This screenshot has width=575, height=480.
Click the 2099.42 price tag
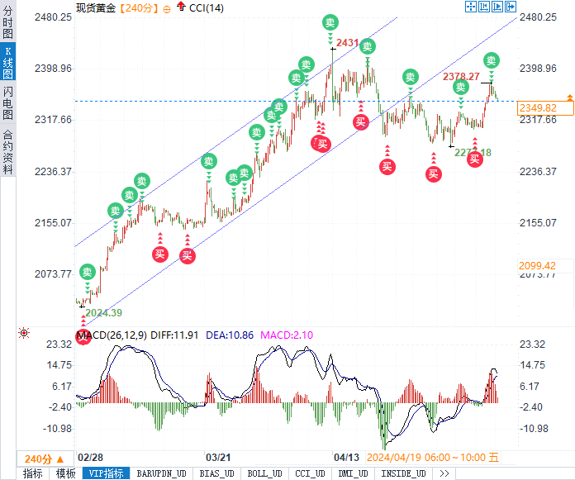[545, 266]
